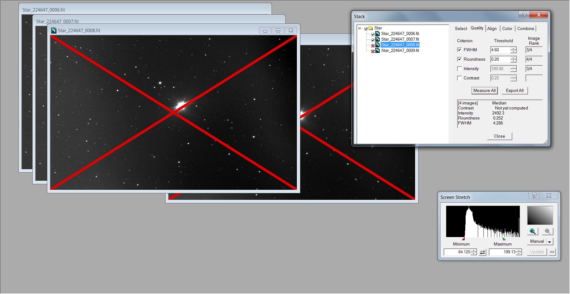Screen dimensions: 570x294
Task: Open help for Screen Stretch window
Action: (534, 195)
